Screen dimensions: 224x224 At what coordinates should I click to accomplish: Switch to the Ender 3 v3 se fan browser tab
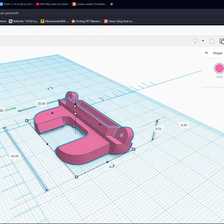click(x=17, y=4)
